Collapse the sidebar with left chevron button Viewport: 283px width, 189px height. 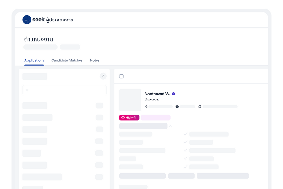tap(103, 76)
